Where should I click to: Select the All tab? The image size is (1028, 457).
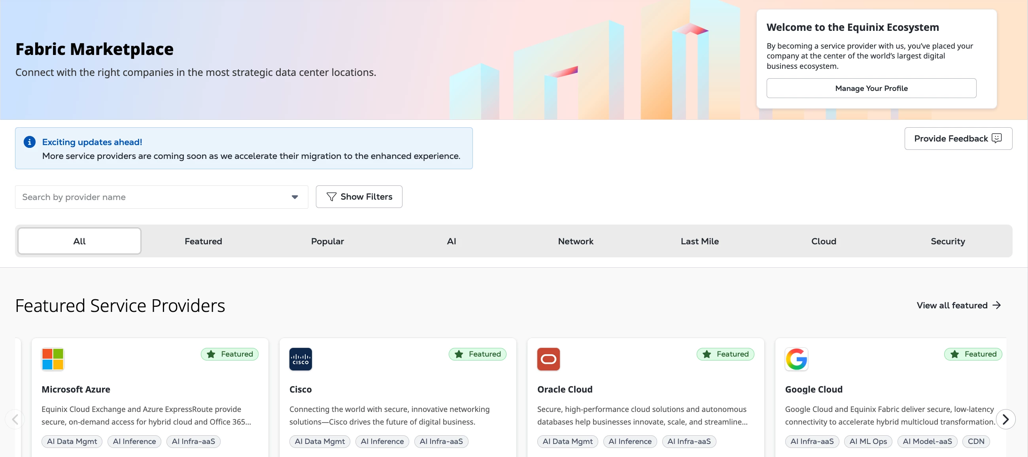pyautogui.click(x=79, y=241)
